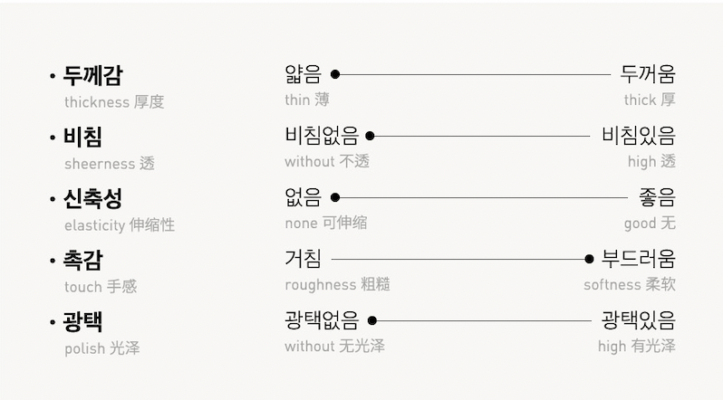Click the 비침있음 label

(639, 136)
